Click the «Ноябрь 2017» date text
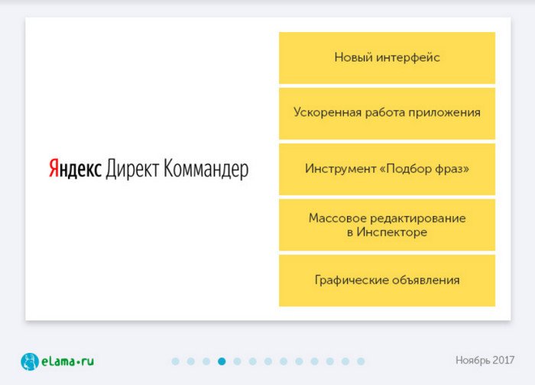 [x=485, y=360]
